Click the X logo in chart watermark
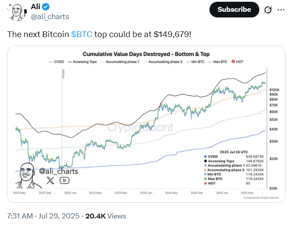293x225 pixels. (50, 180)
